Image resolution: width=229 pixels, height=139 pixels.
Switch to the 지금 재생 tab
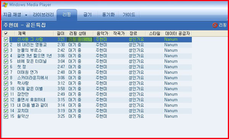(x=12, y=15)
